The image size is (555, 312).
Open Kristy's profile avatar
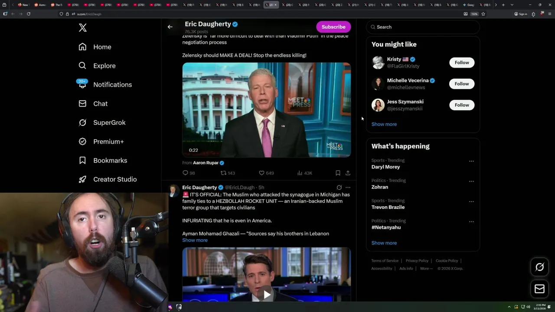(378, 62)
